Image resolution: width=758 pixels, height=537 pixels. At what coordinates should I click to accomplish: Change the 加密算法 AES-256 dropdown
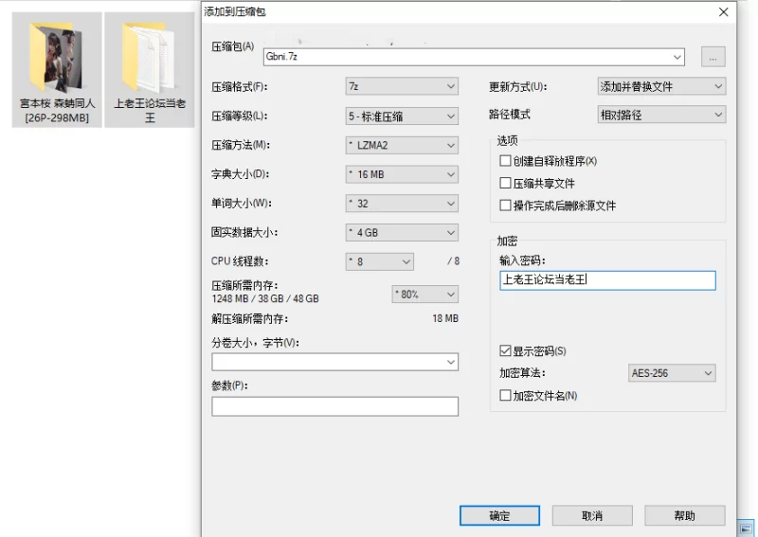(672, 373)
